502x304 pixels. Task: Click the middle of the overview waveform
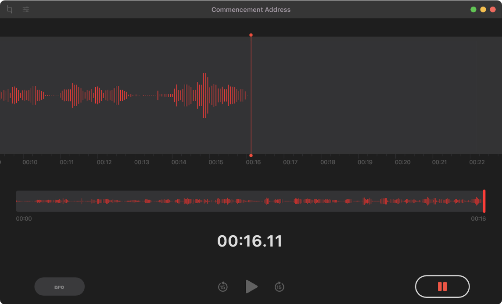(x=250, y=201)
